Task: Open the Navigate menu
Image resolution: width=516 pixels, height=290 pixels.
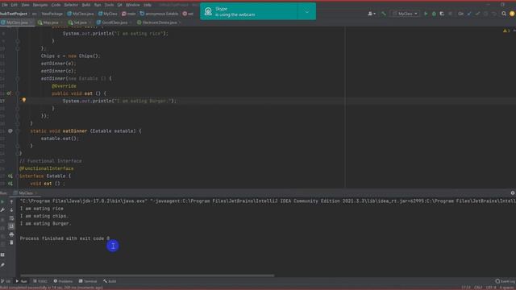Action: tap(40, 5)
